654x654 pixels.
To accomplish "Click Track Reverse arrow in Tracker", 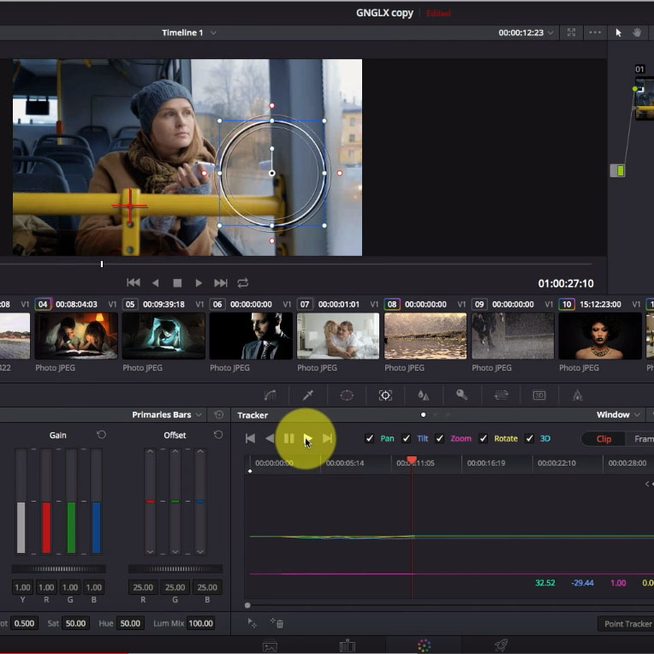I will point(270,438).
